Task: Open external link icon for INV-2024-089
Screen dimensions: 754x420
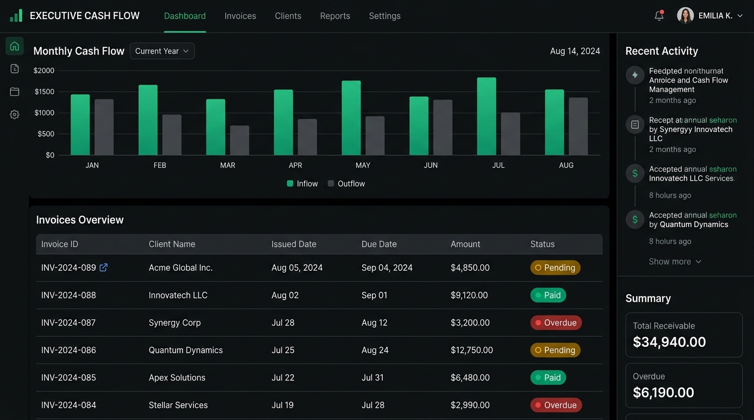Action: tap(103, 267)
